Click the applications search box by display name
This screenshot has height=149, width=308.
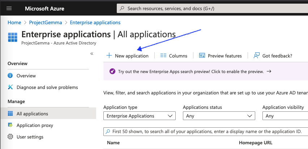click(x=206, y=132)
